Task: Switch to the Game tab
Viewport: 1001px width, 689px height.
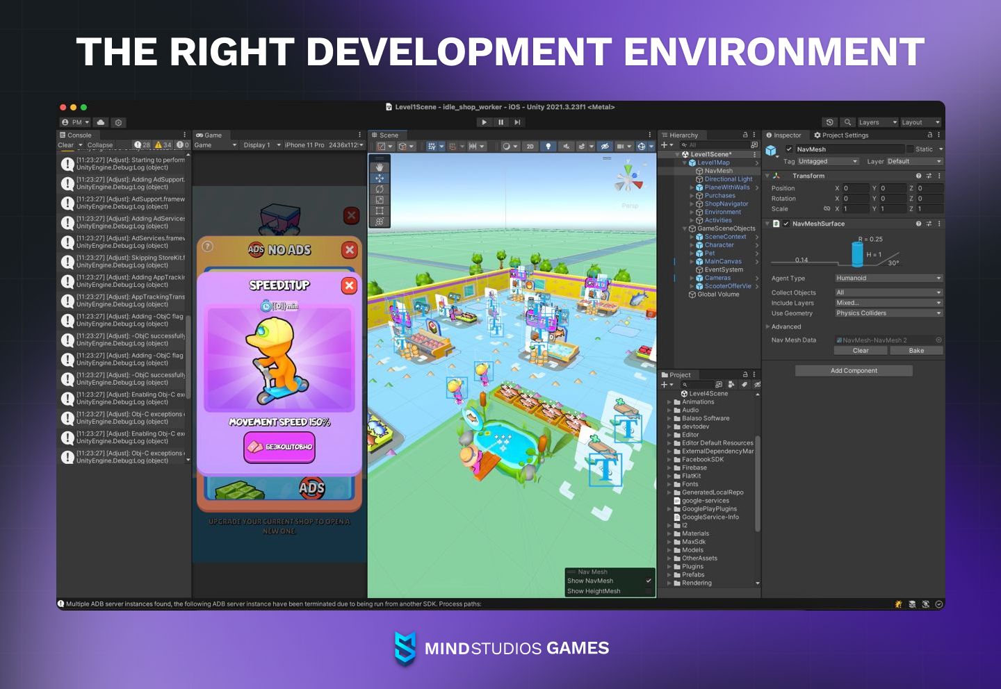Action: coord(209,135)
